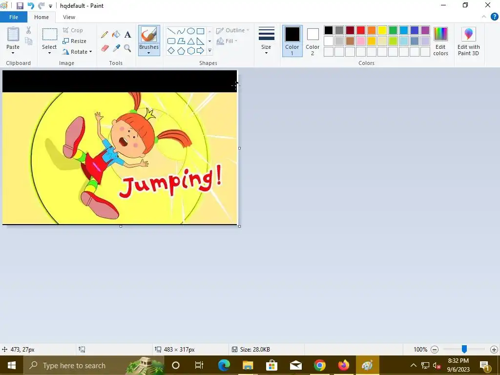
Task: Pick the green color swatch
Action: pyautogui.click(x=393, y=30)
